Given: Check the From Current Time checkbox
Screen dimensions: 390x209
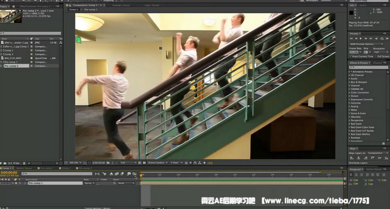Looking at the screenshot, I should tap(350, 56).
